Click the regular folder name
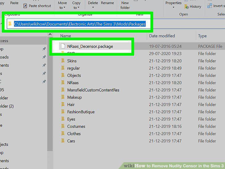 [x=73, y=68]
